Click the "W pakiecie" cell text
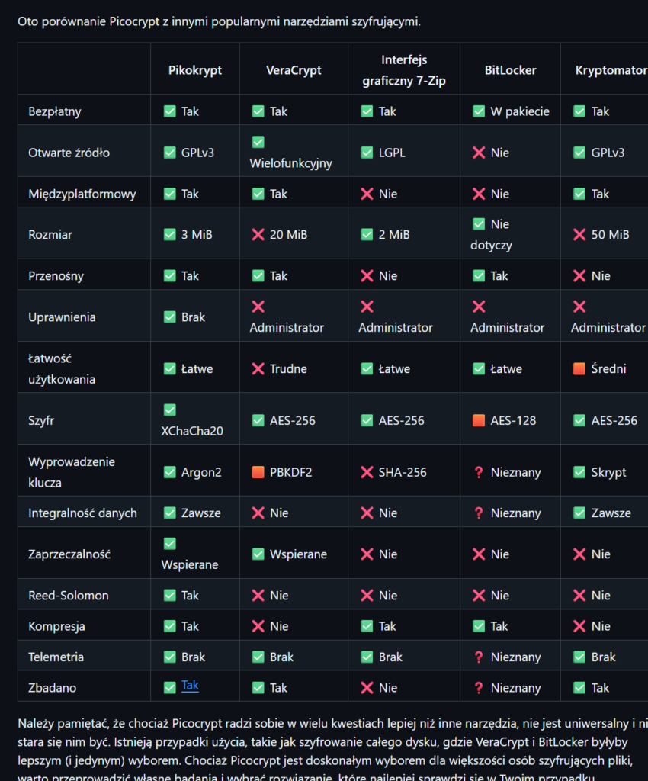The width and height of the screenshot is (648, 781). point(520,111)
